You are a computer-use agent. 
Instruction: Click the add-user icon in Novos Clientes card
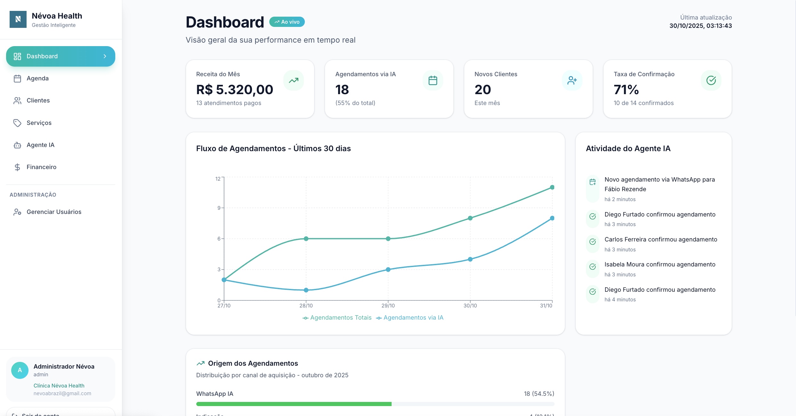pyautogui.click(x=572, y=80)
